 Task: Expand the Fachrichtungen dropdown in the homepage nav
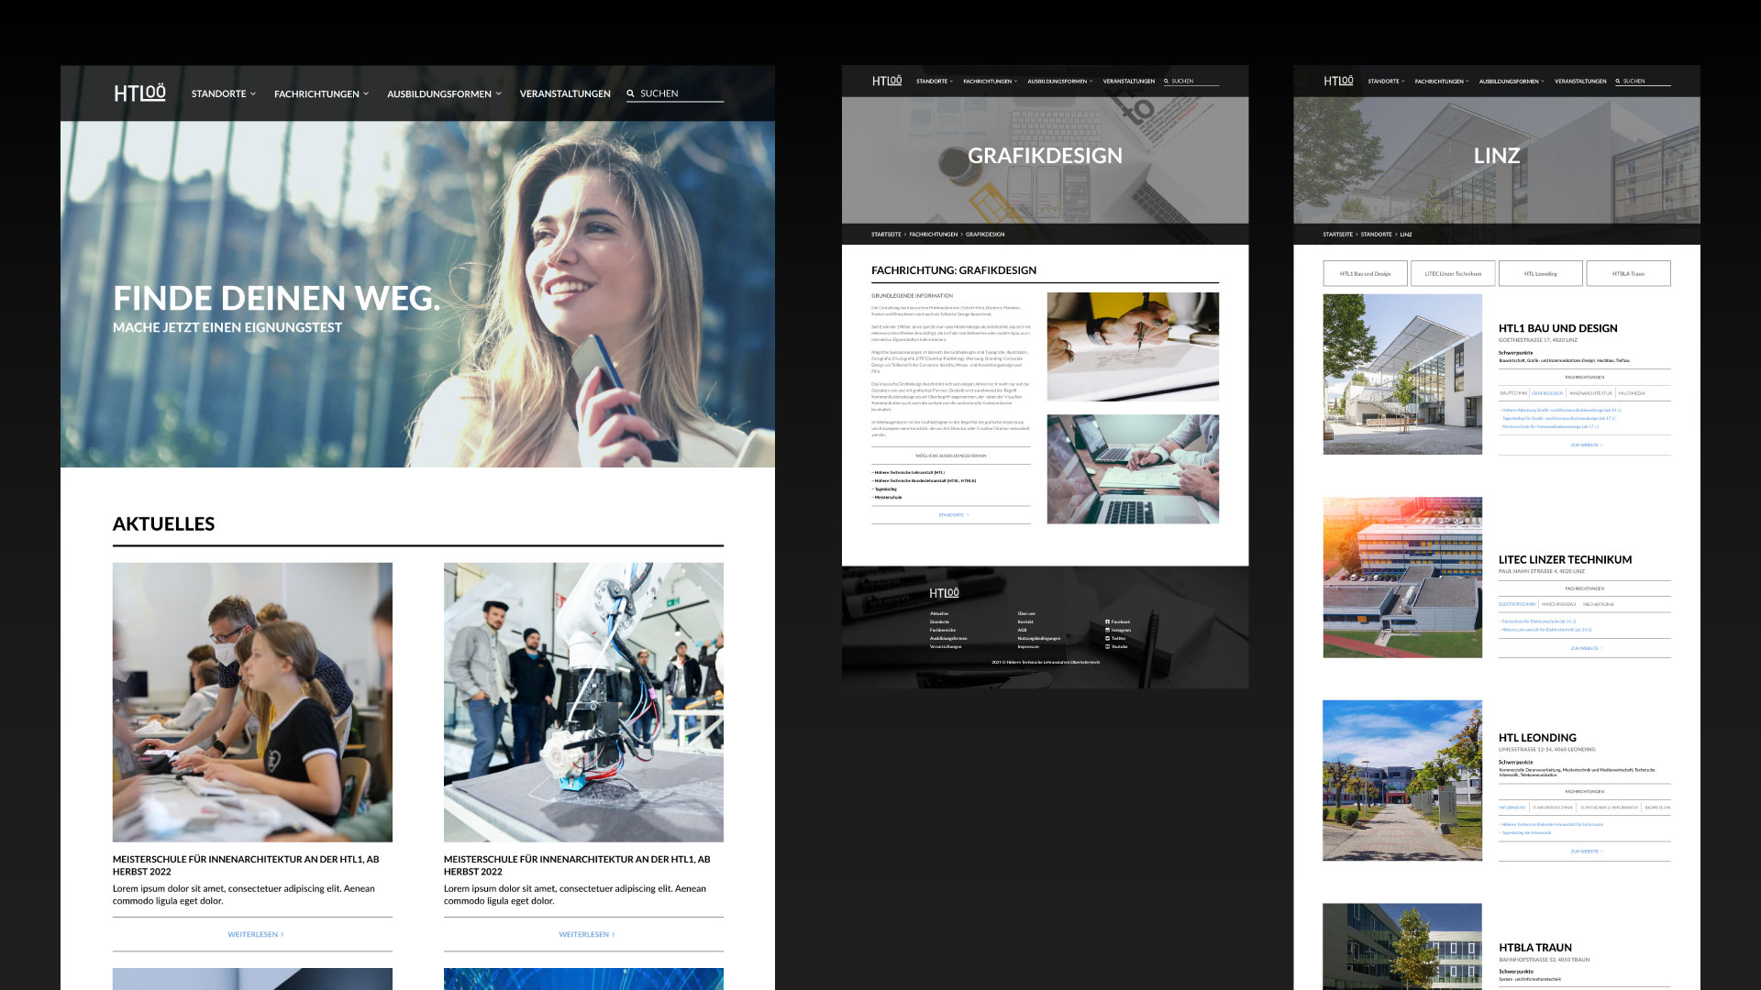321,93
